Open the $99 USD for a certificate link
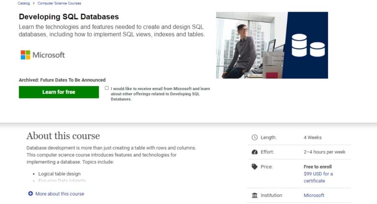 coord(318,177)
